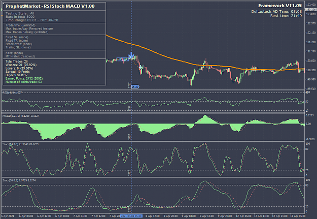
Task: Click the Bars in test: 5000 line
Action: [20, 17]
